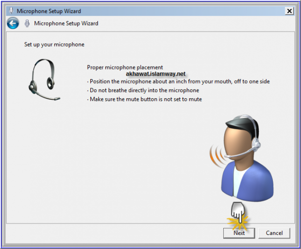The width and height of the screenshot is (301, 249).
Task: Click the microphone icon beside the wizard header
Action: [x=27, y=24]
